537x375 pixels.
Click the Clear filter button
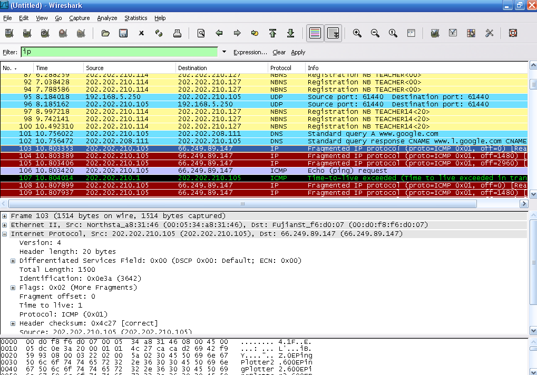[x=279, y=52]
